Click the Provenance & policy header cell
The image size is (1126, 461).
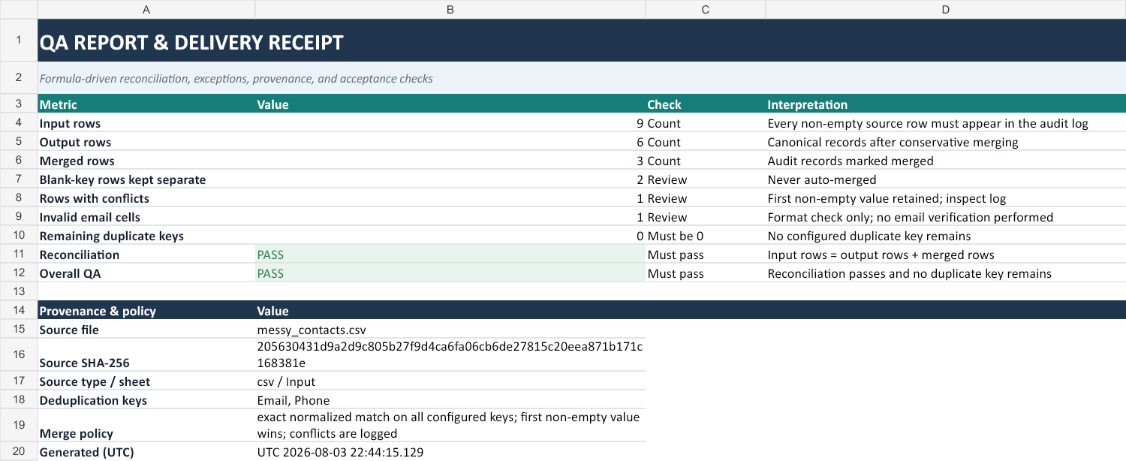146,310
